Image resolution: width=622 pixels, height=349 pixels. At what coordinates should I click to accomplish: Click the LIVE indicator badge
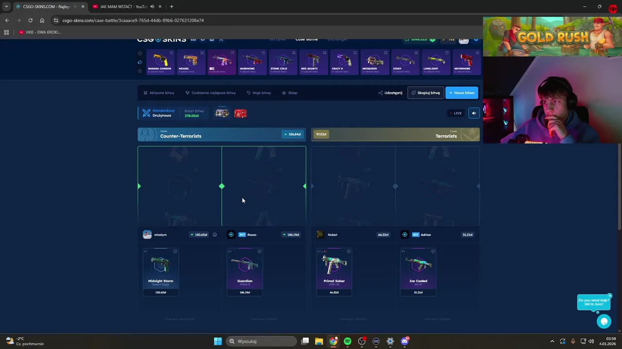[x=456, y=113]
